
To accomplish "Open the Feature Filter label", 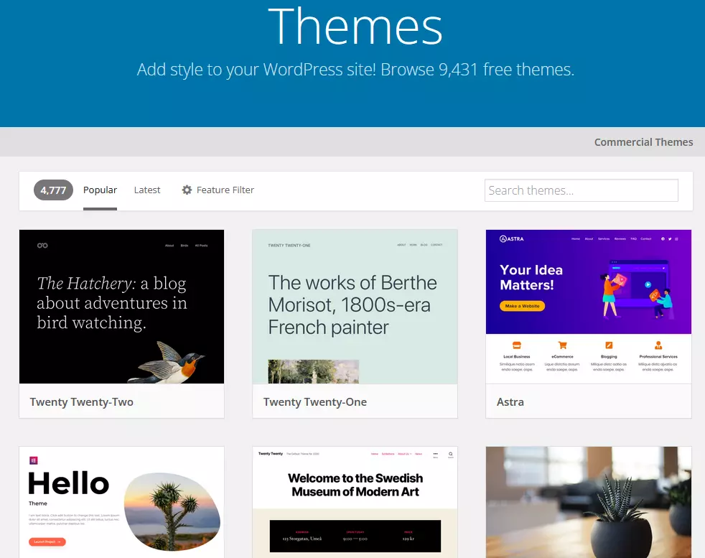I will 225,190.
